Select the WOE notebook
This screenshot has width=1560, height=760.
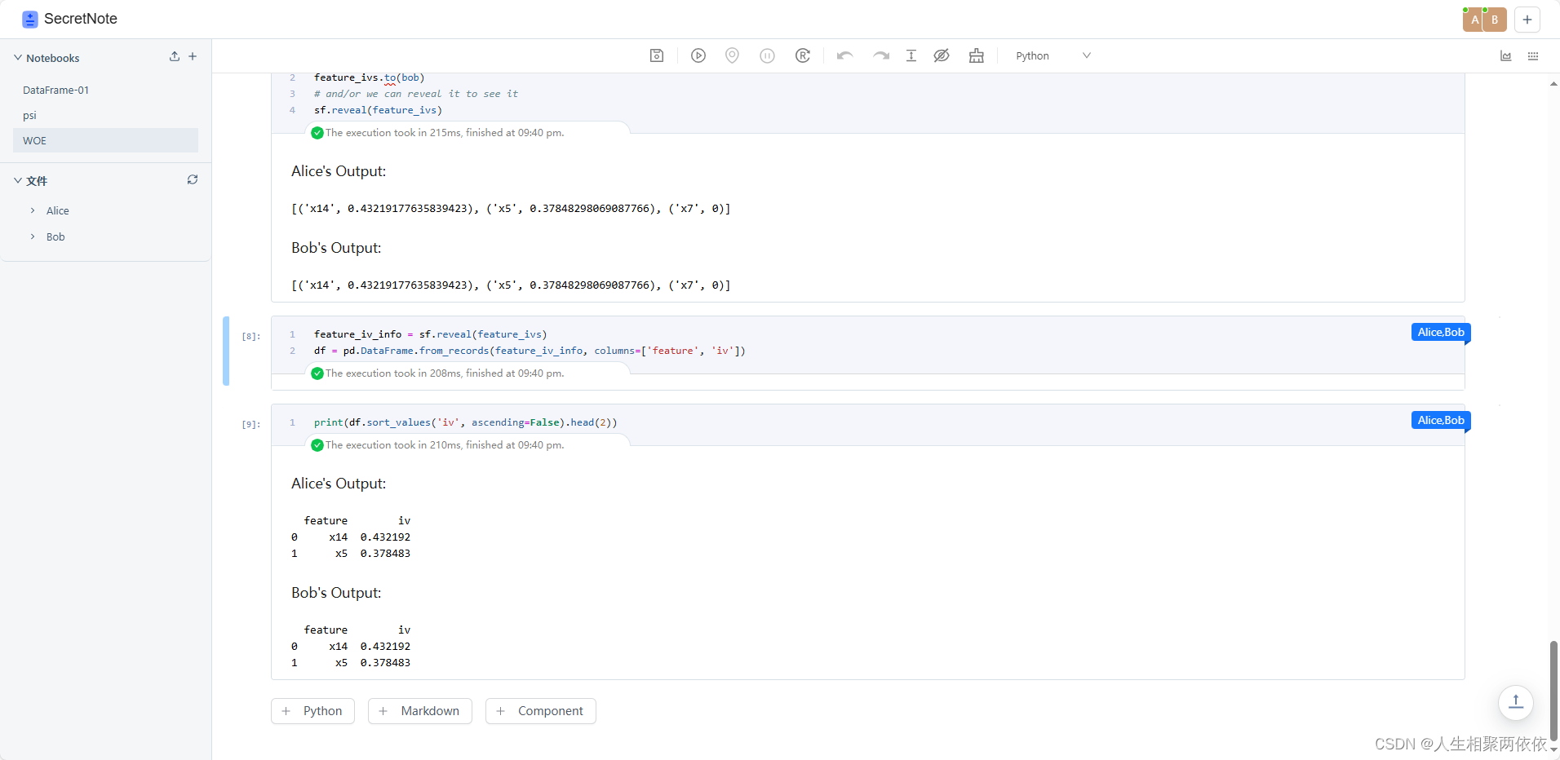coord(105,140)
